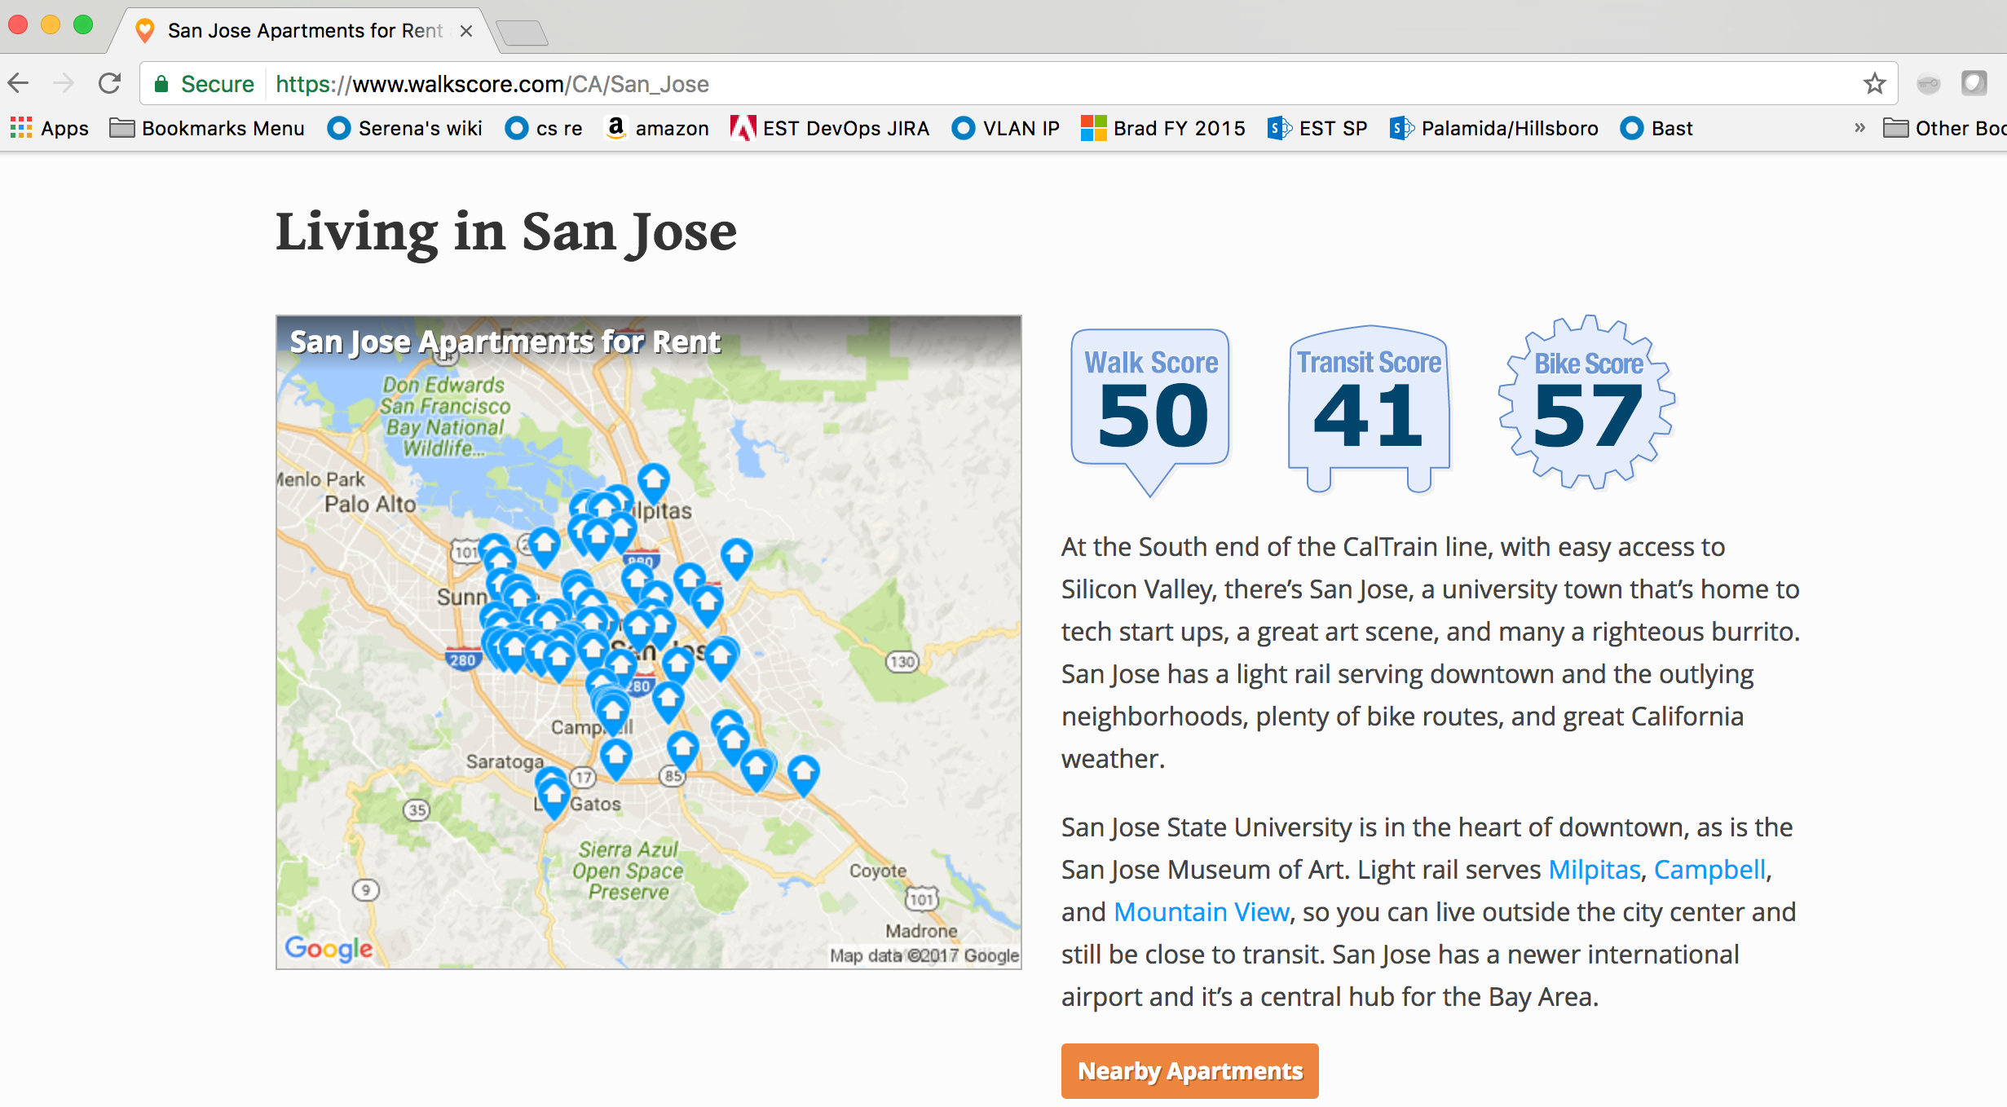Click the Map data ©2017 Google text
2007x1107 pixels.
click(924, 955)
